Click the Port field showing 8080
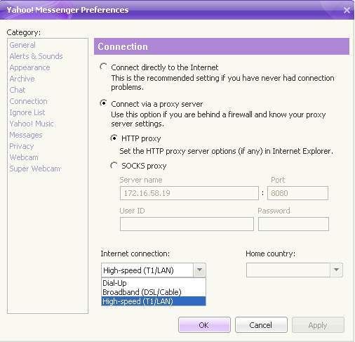Image resolution: width=355 pixels, height=342 pixels. click(x=297, y=193)
